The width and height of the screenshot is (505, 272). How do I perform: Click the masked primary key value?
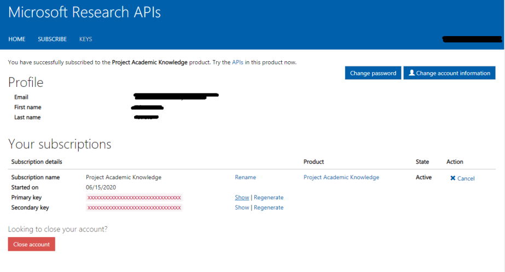[134, 198]
